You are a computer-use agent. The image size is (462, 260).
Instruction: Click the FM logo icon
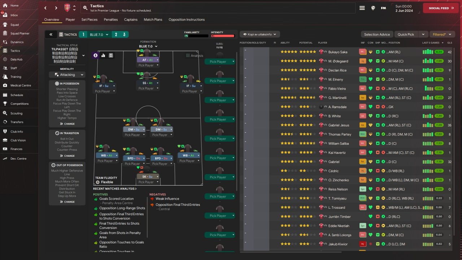383,8
